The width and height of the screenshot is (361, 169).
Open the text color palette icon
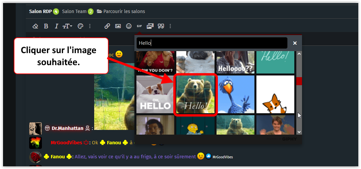click(x=80, y=26)
